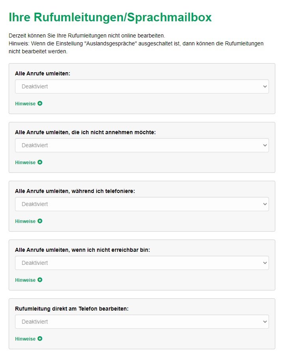Click plus icon in "direkt am Telefon bearbeiten" section
The height and width of the screenshot is (354, 282).
(x=40, y=339)
